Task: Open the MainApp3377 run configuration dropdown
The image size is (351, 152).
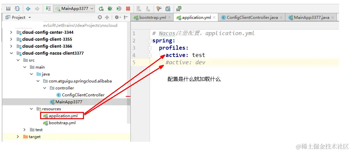Action: (x=74, y=9)
